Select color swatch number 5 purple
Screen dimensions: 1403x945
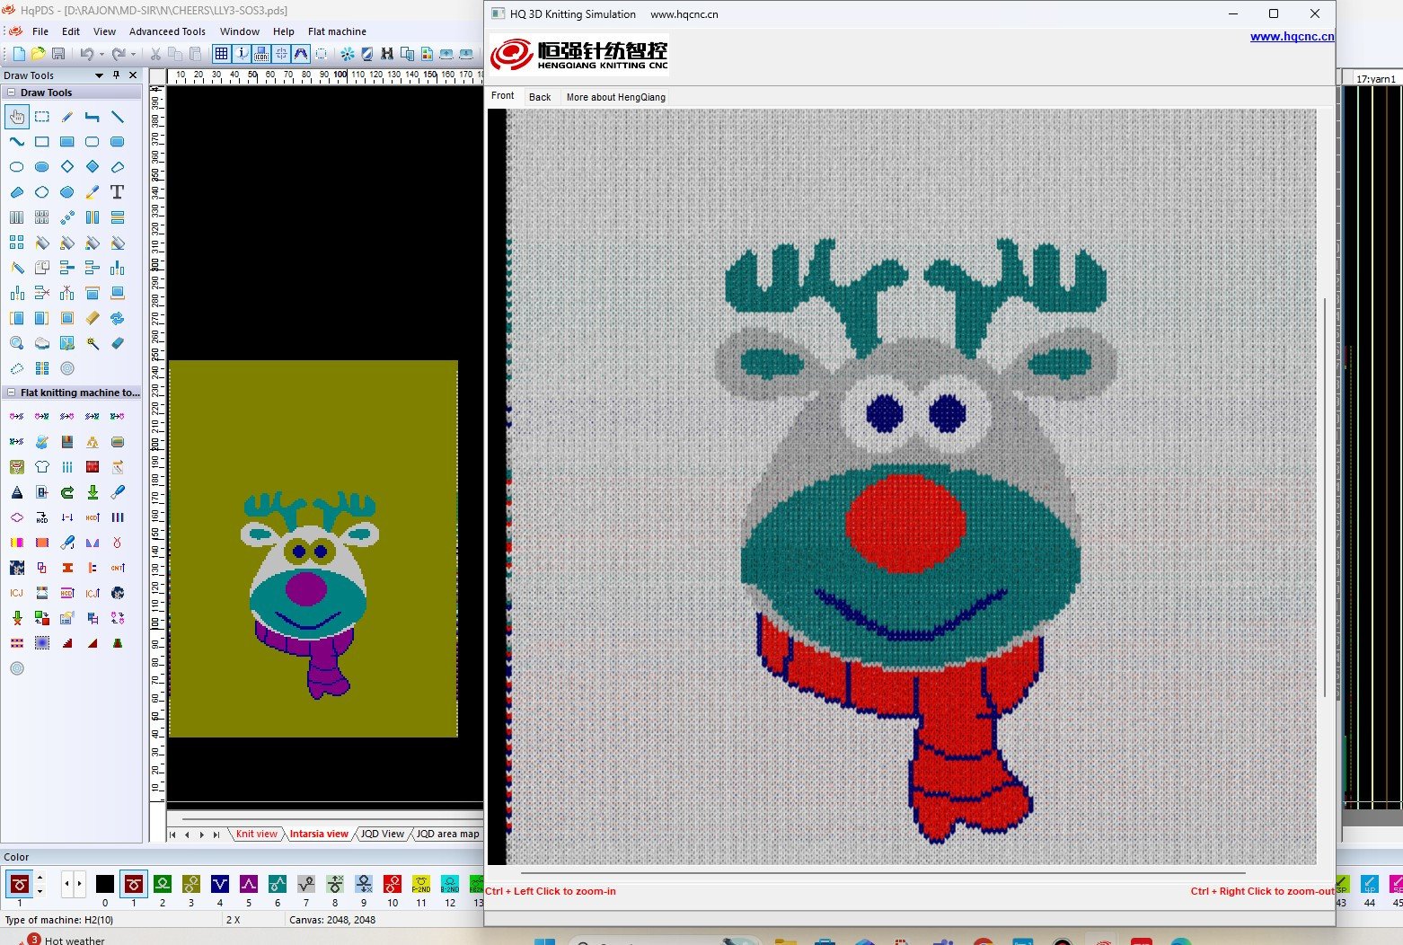(x=249, y=884)
